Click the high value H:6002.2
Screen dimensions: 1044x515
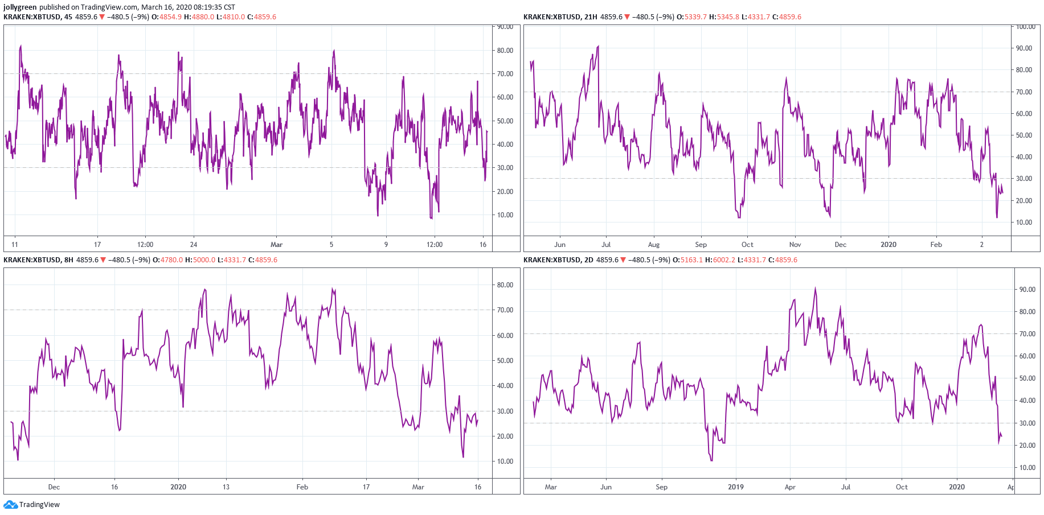pyautogui.click(x=720, y=260)
